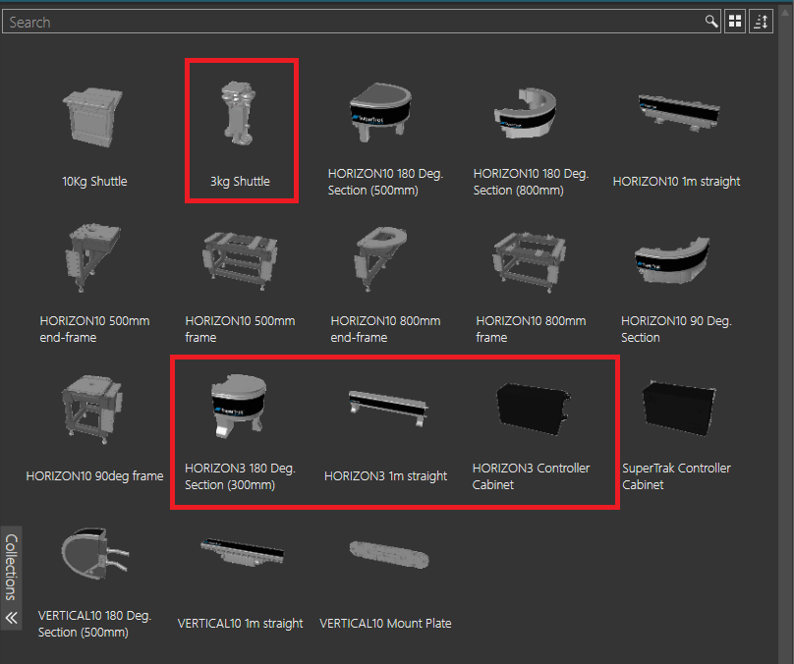Select HORIZON10 800mm end-frame thumbnail
This screenshot has height=664, width=794.
[x=381, y=258]
